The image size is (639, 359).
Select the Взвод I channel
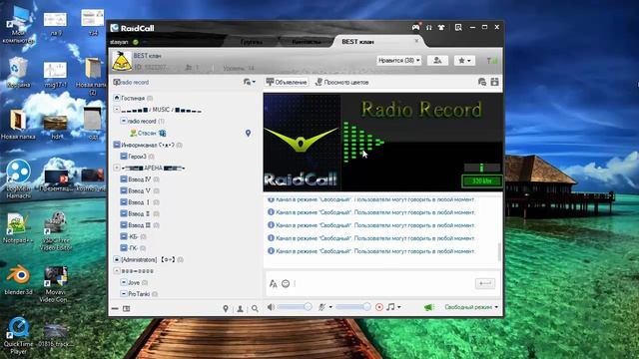pyautogui.click(x=140, y=201)
